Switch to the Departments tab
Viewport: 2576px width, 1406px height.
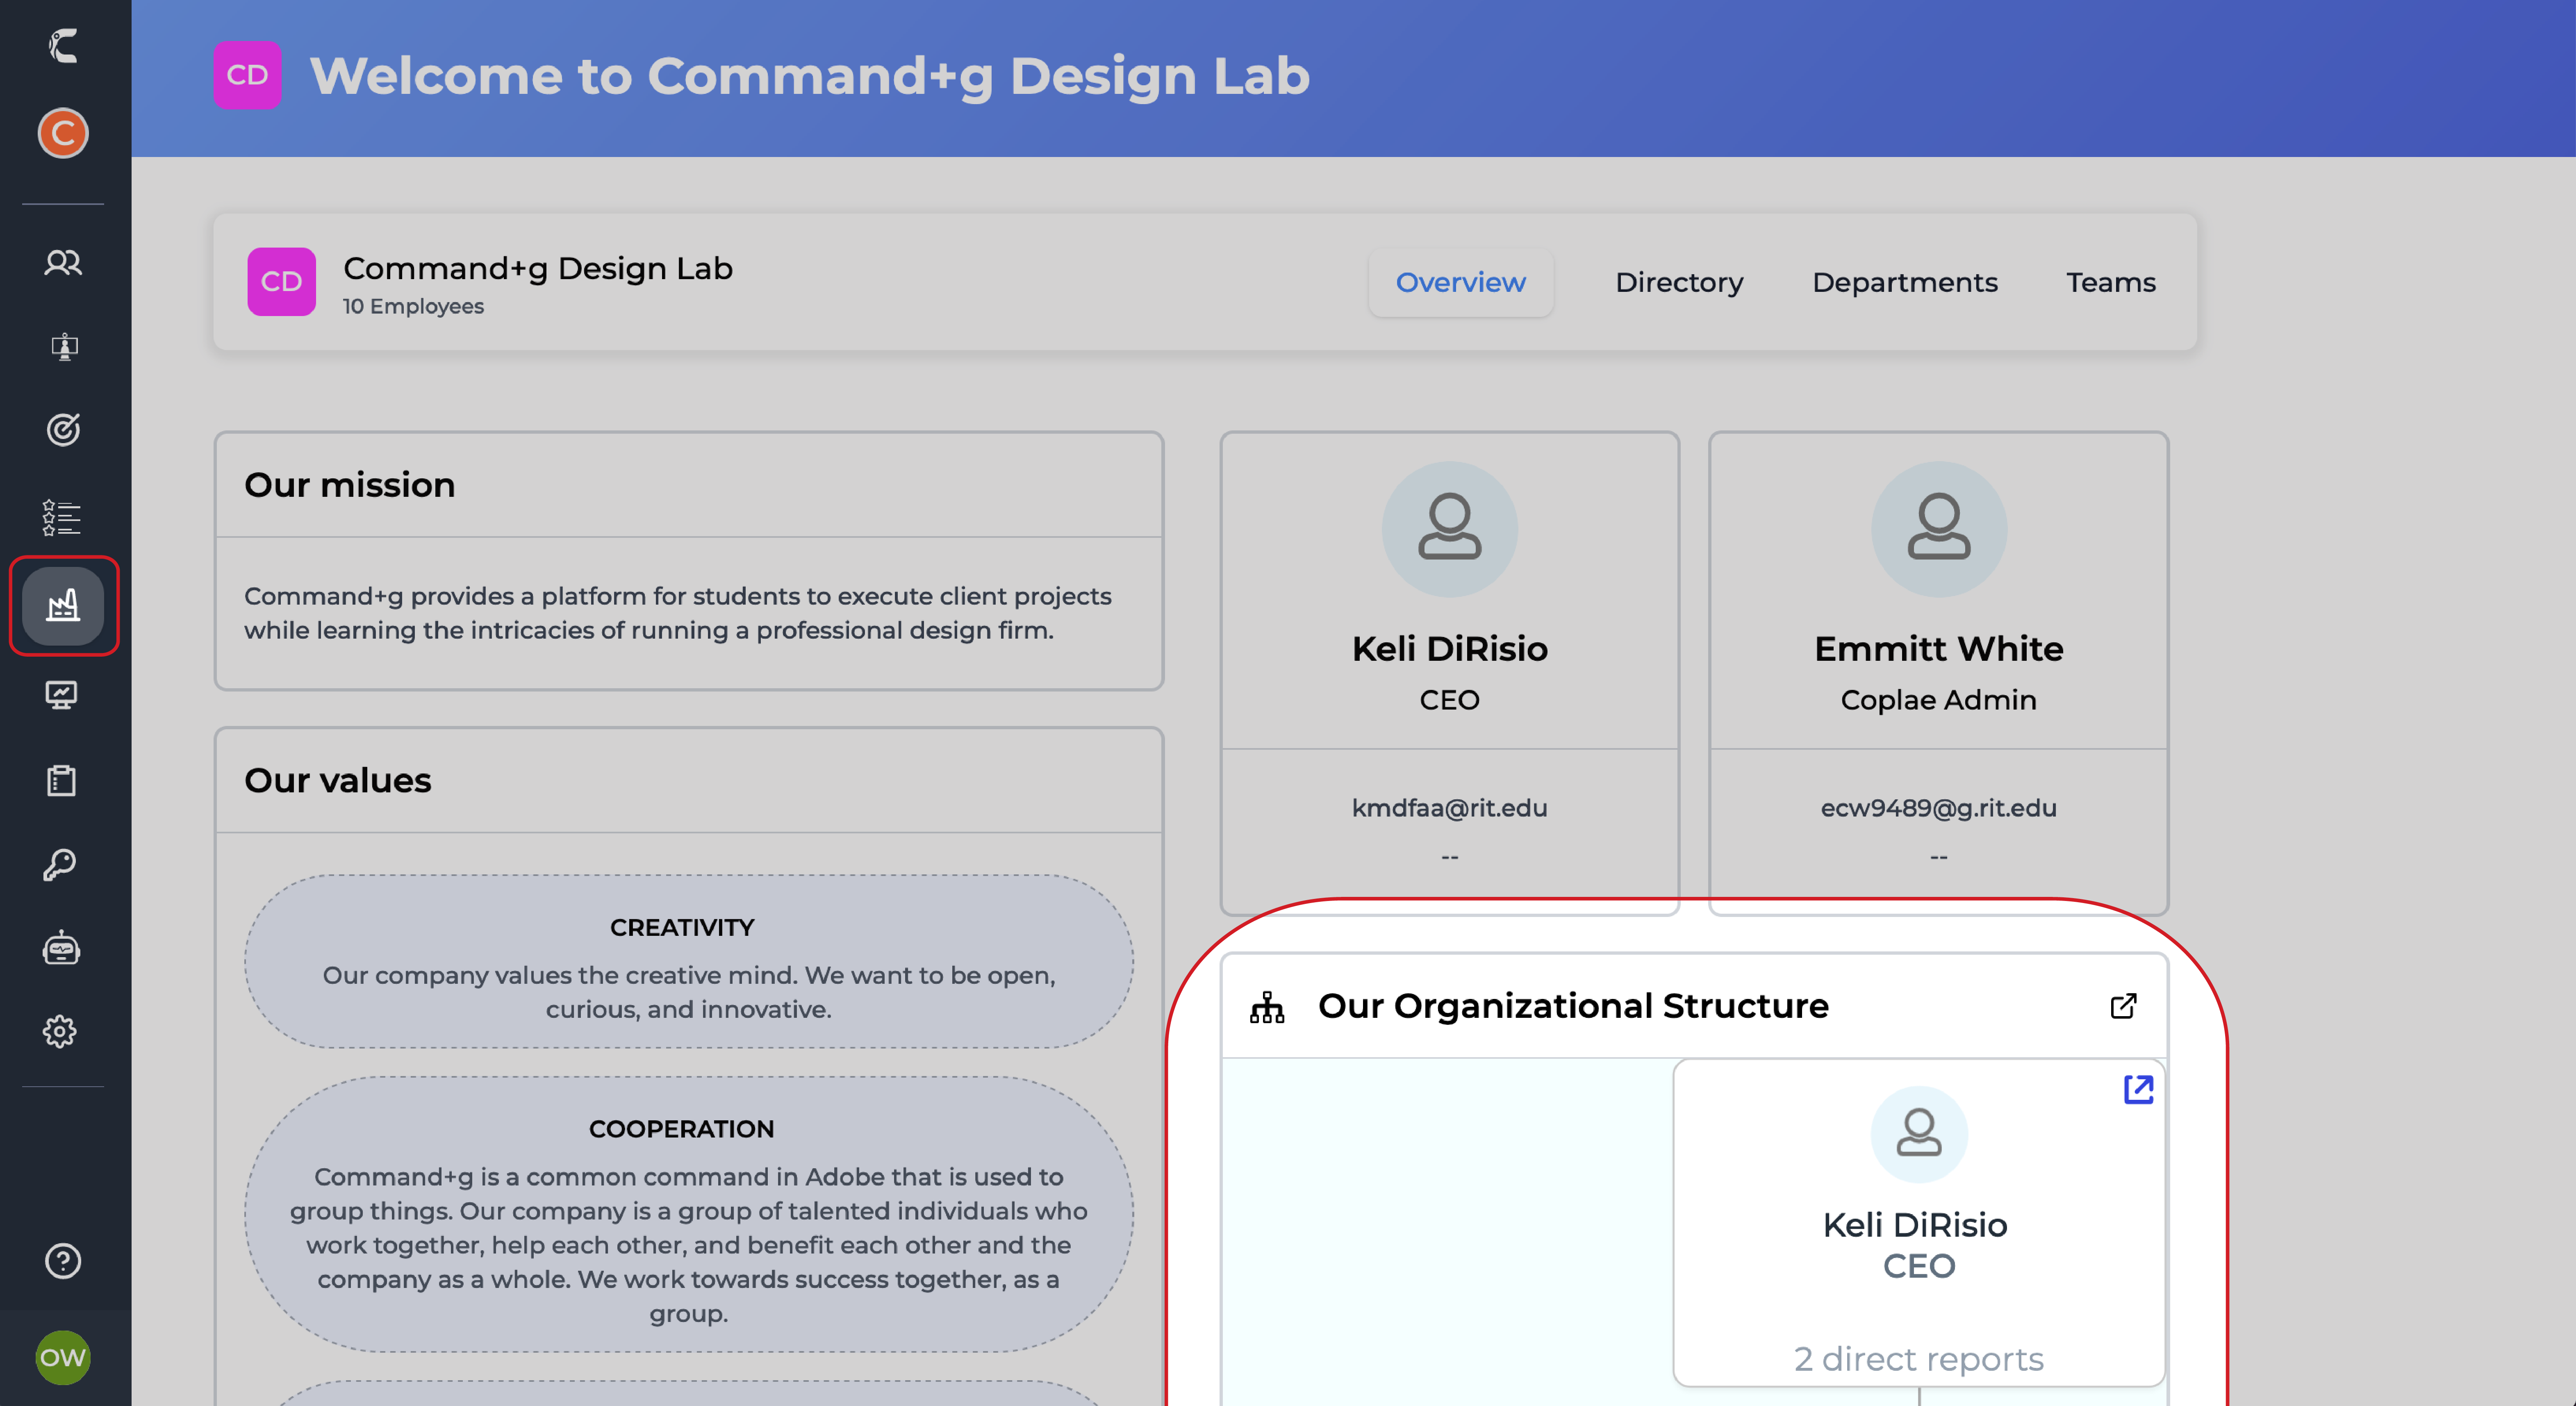pos(1904,282)
